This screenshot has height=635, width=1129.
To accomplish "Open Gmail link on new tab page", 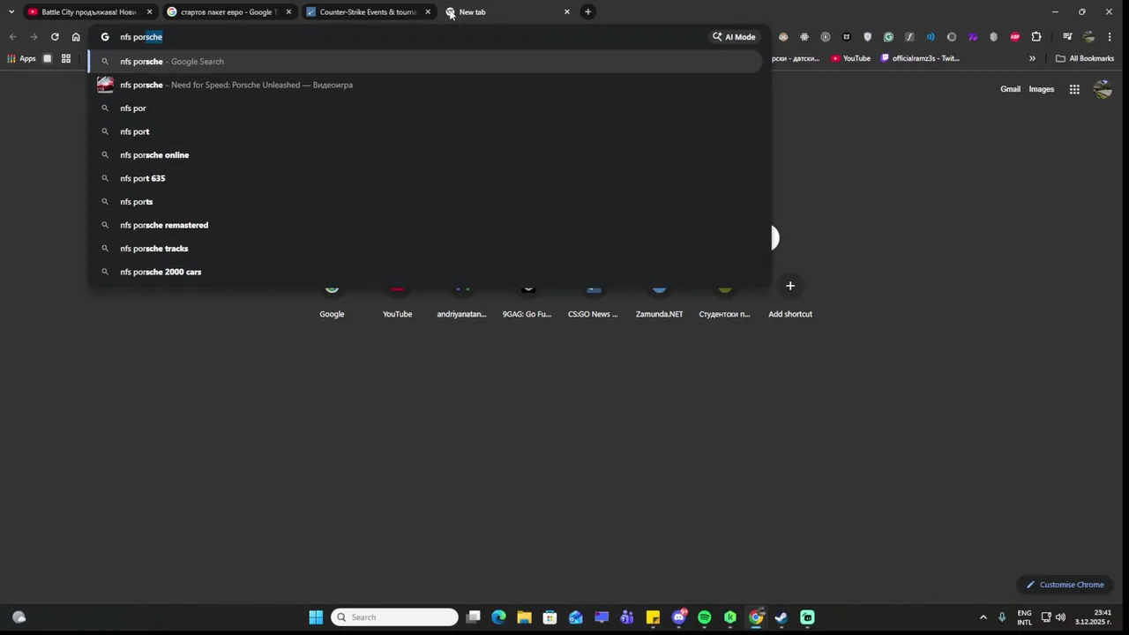I will pos(1010,89).
